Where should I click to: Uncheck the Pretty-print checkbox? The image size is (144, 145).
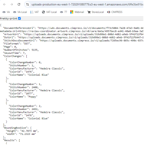tap(19, 18)
